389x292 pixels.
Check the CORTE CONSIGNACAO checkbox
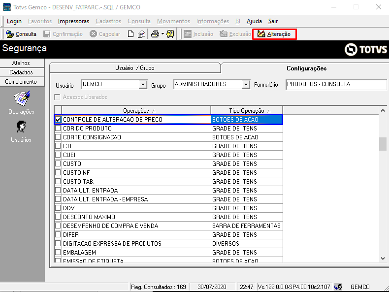pos(58,137)
